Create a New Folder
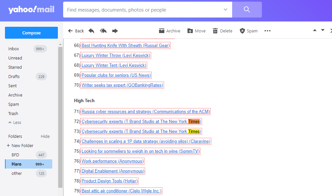Image resolution: width=332 pixels, height=196 pixels. 20,146
